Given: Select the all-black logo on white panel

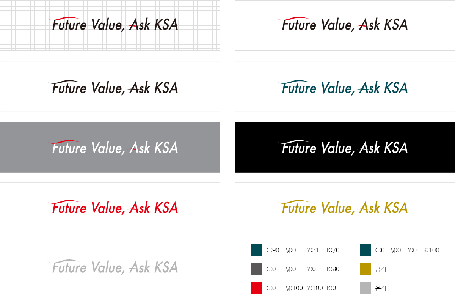Looking at the screenshot, I should point(110,86).
